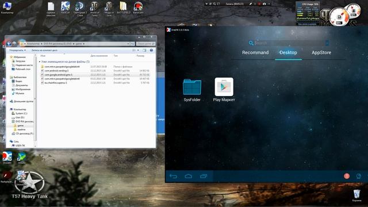
Task: Click the Bandicam bar dropdown arrow
Action: coord(206,4)
